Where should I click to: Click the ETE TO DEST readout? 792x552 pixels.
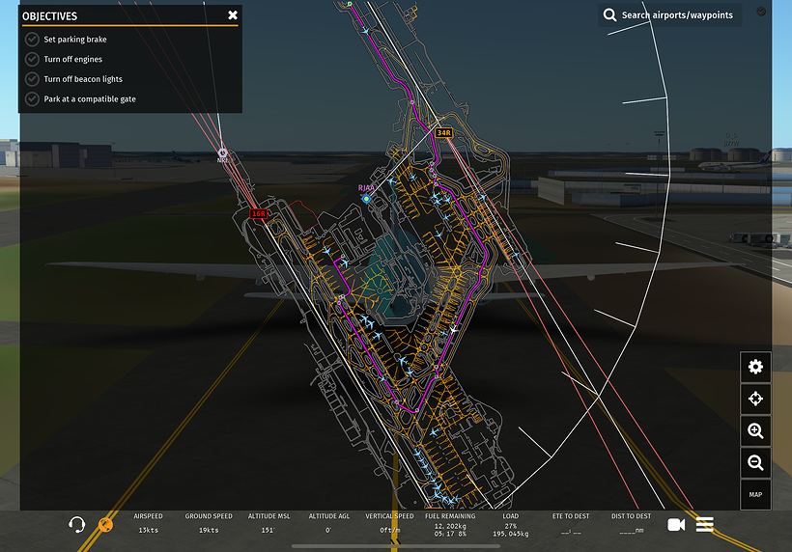571,523
